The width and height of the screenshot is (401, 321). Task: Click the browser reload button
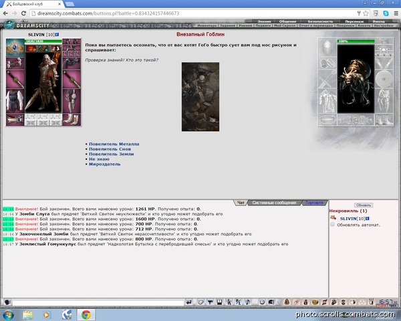pyautogui.click(x=23, y=13)
